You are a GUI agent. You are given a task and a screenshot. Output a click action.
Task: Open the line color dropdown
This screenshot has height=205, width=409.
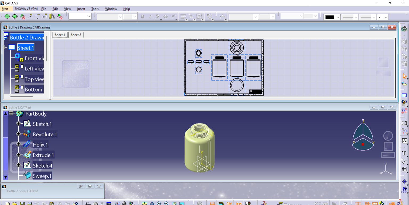click(338, 17)
